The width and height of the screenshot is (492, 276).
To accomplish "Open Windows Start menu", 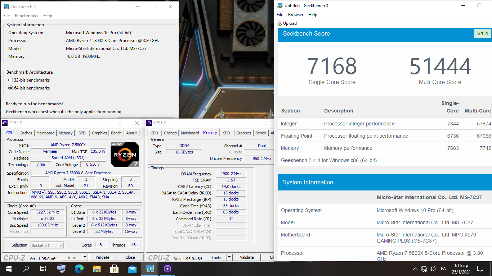I will coord(8,268).
